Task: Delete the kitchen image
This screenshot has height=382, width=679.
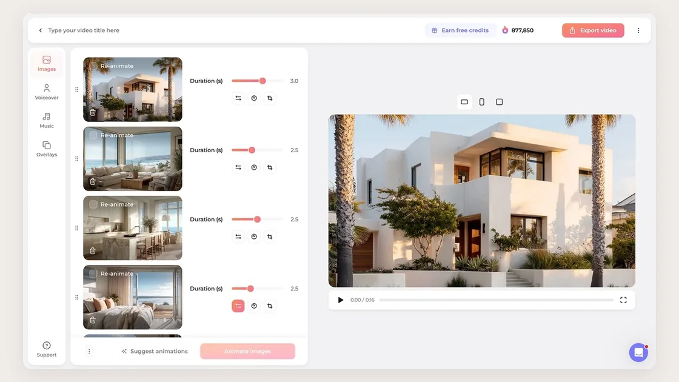Action: click(x=93, y=251)
